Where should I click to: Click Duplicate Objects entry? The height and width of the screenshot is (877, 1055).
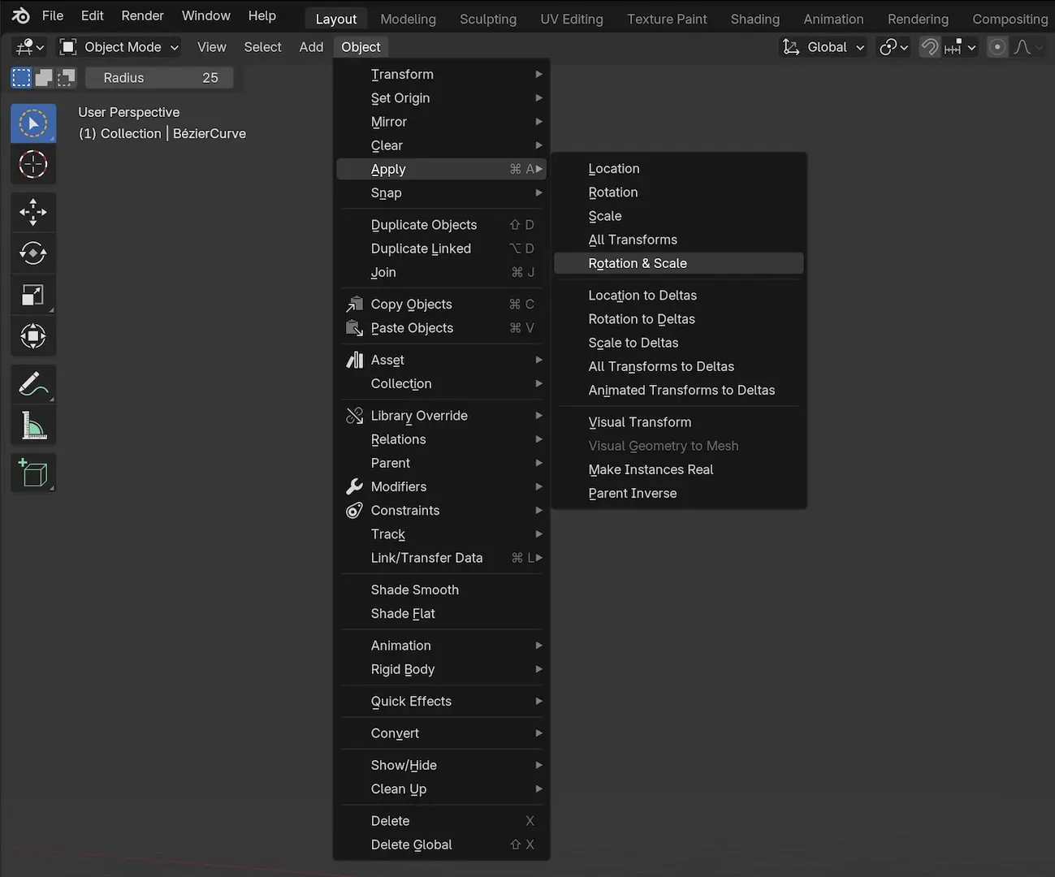(x=424, y=225)
